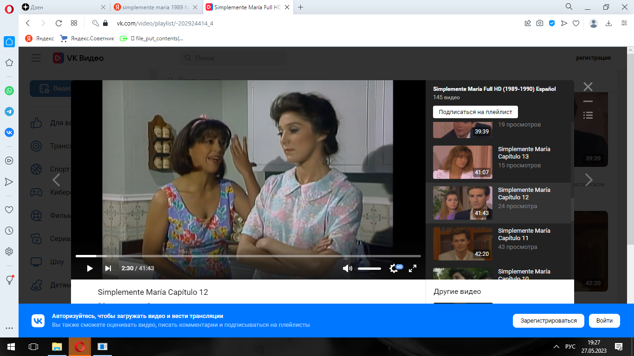Open Opera main menu logo
The height and width of the screenshot is (356, 634).
[x=9, y=8]
